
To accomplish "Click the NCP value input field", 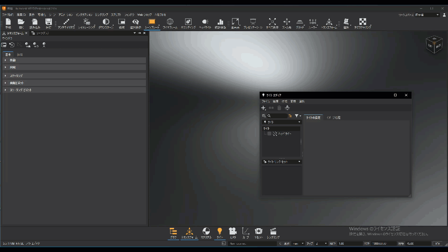I will 349,244.
